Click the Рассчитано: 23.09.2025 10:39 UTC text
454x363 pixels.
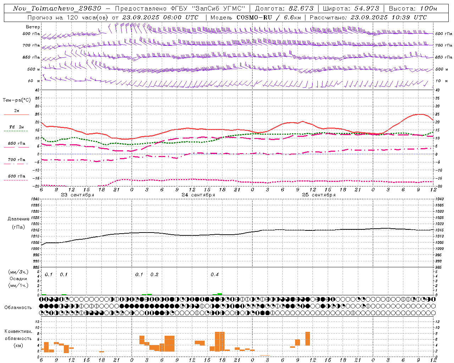point(368,17)
